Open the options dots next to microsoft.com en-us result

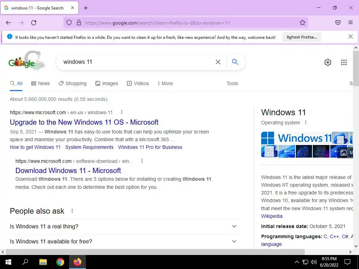coord(122,112)
